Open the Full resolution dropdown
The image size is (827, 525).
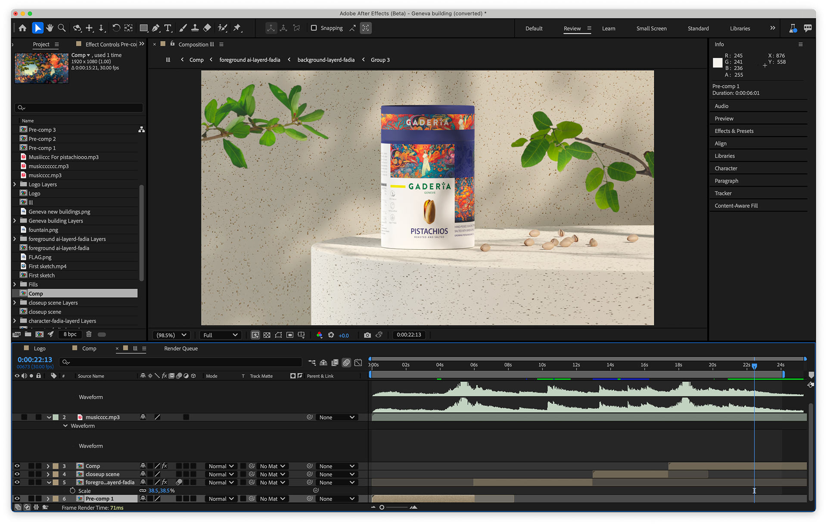[220, 335]
